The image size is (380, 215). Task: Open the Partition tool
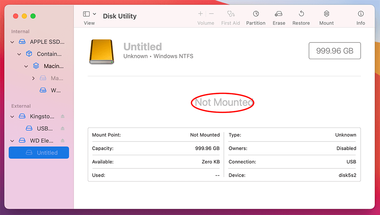click(256, 14)
